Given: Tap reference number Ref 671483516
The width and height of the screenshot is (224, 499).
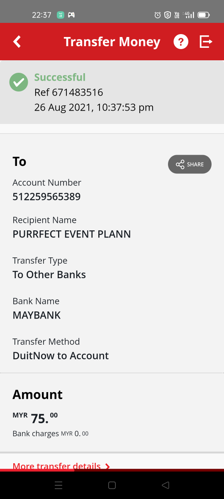Looking at the screenshot, I should click(x=68, y=92).
